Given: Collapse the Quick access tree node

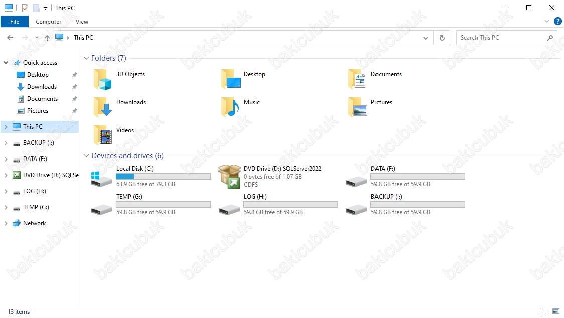Looking at the screenshot, I should 6,63.
